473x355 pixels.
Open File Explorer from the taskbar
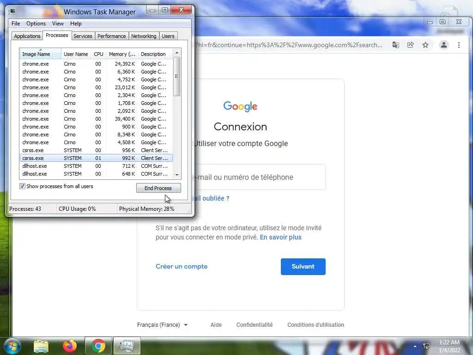[41, 346]
